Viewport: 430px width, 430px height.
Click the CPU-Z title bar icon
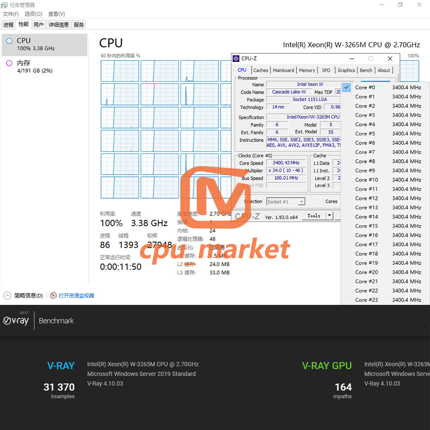pyautogui.click(x=236, y=58)
